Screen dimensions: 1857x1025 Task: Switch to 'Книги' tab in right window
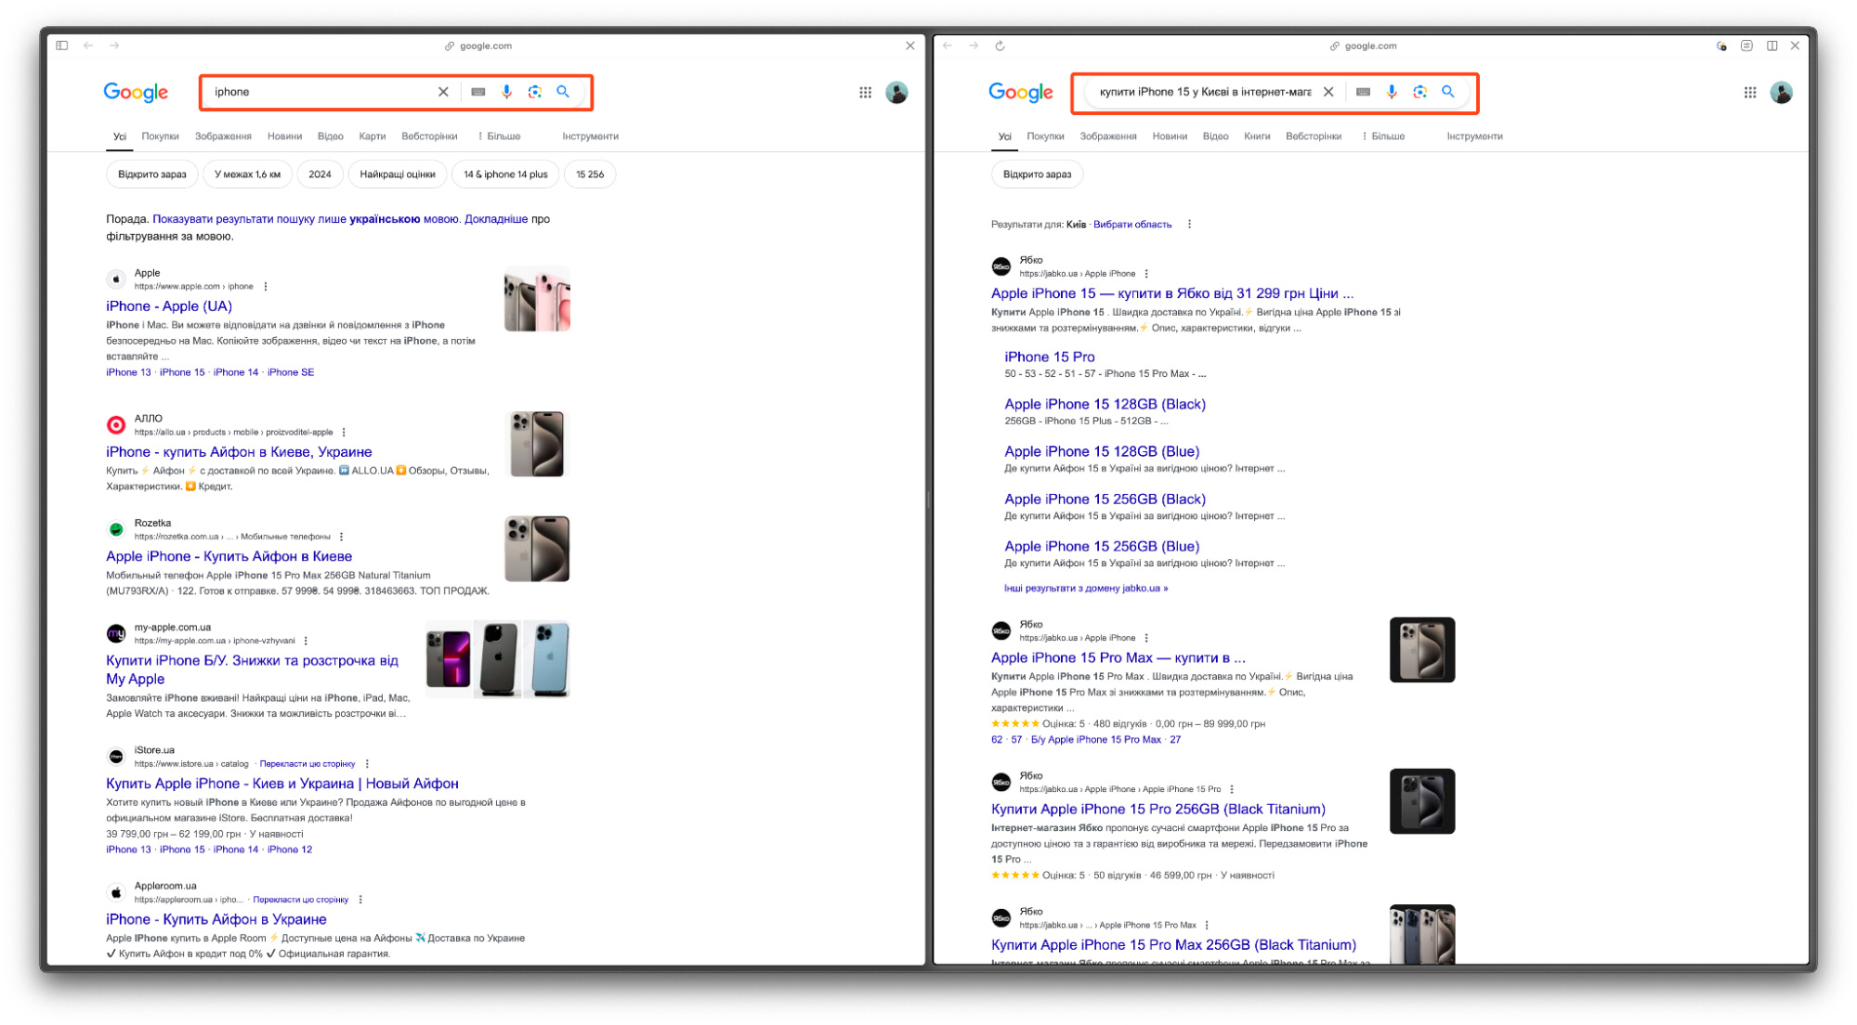tap(1257, 136)
